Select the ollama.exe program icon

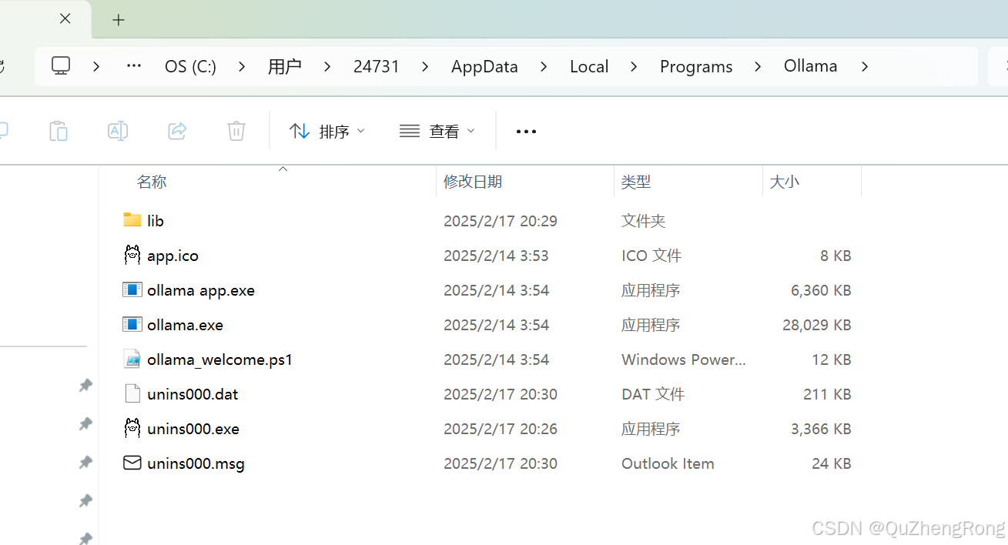(132, 324)
